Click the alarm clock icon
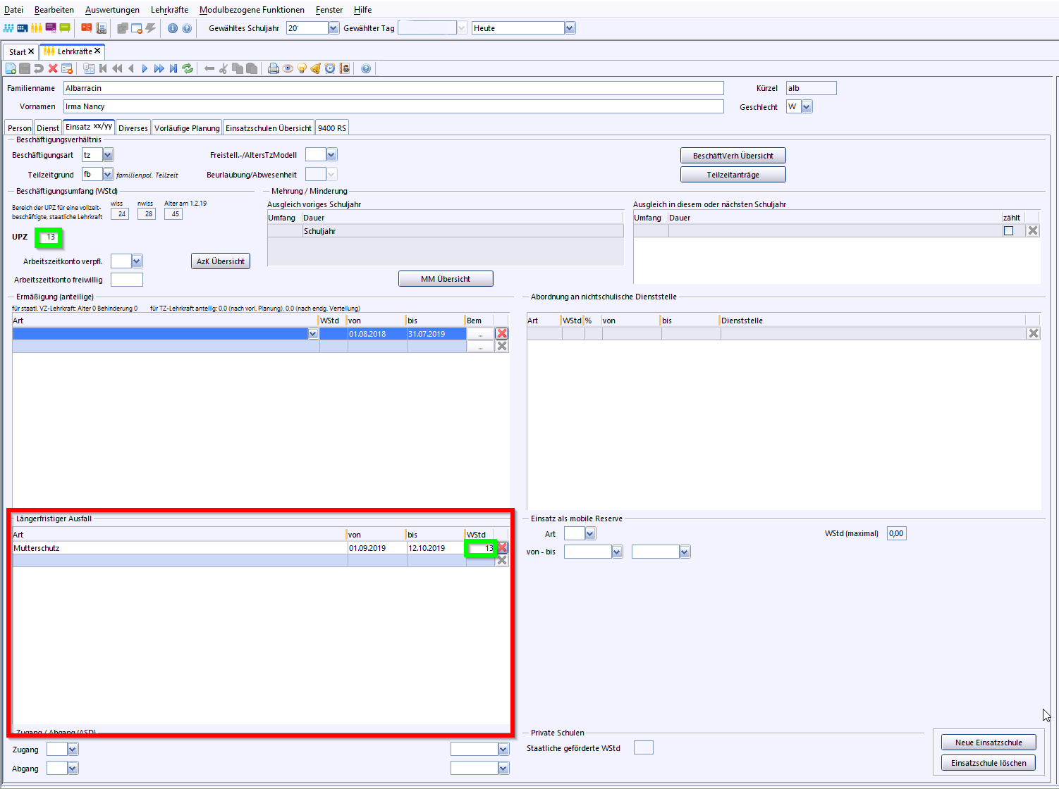 [x=330, y=68]
